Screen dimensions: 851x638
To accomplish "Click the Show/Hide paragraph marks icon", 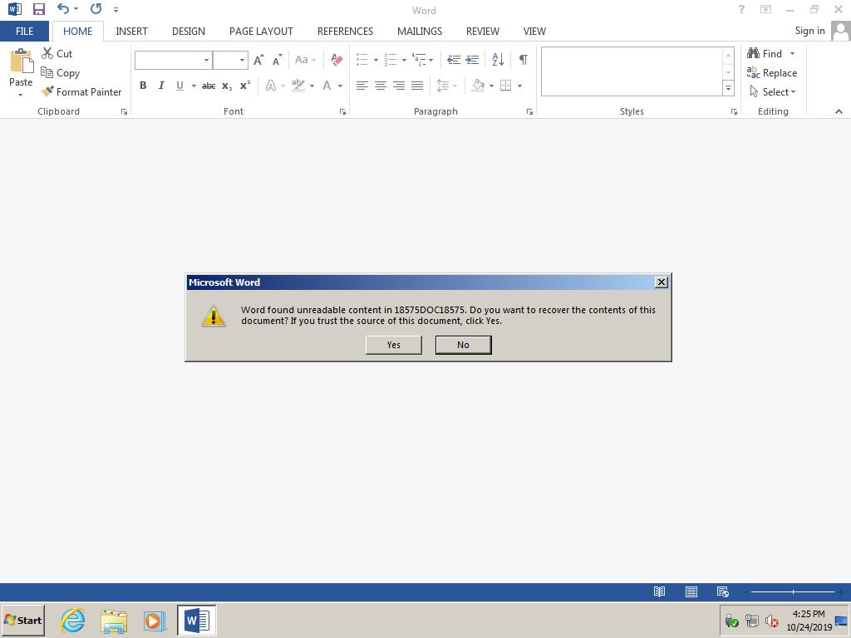I will [x=523, y=60].
